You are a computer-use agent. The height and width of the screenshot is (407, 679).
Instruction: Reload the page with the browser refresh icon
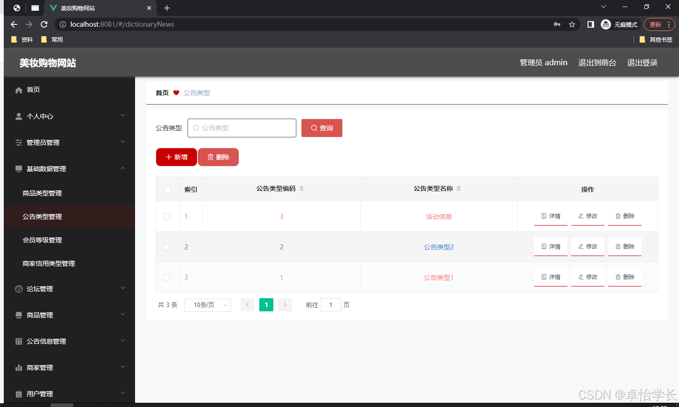point(44,24)
